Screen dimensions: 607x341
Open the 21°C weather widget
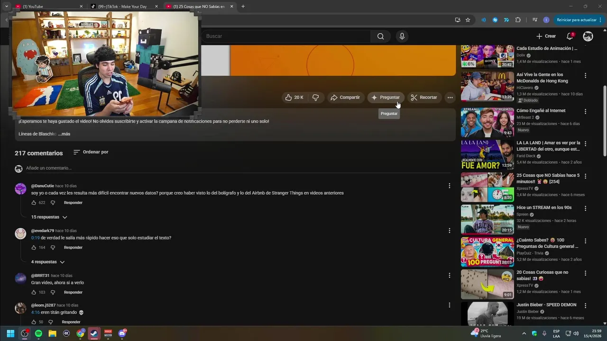[x=486, y=333]
